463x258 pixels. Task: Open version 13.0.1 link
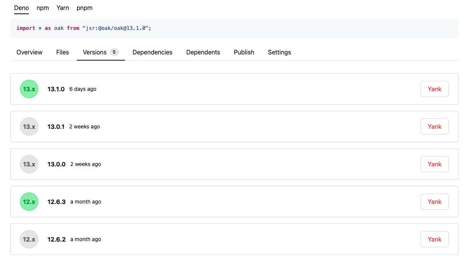click(x=56, y=127)
